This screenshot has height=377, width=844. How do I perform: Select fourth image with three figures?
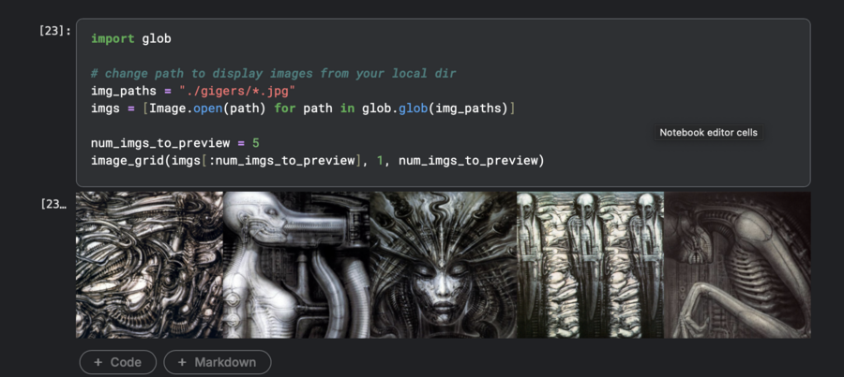(590, 265)
